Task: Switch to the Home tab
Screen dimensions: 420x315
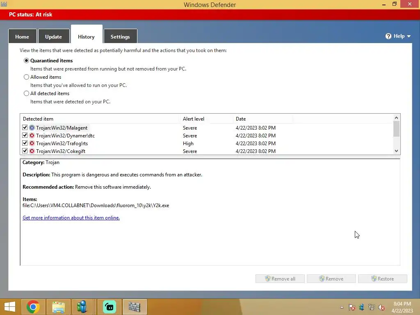Action: (22, 37)
